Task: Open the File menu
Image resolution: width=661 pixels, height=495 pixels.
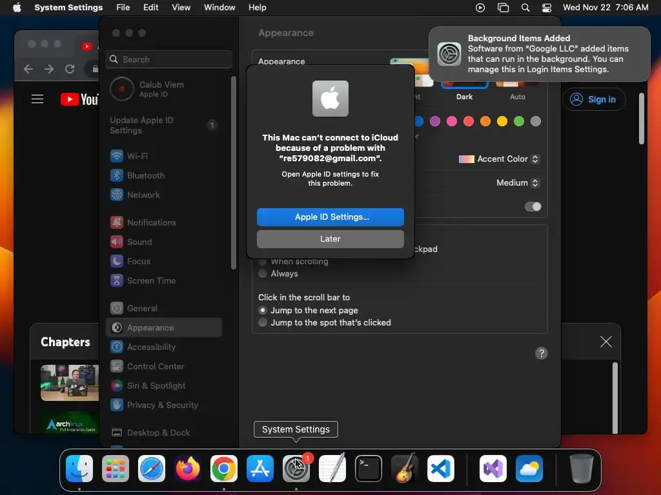Action: tap(123, 8)
